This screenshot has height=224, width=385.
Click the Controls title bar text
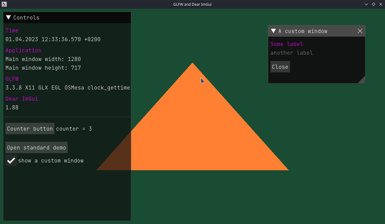pos(26,18)
